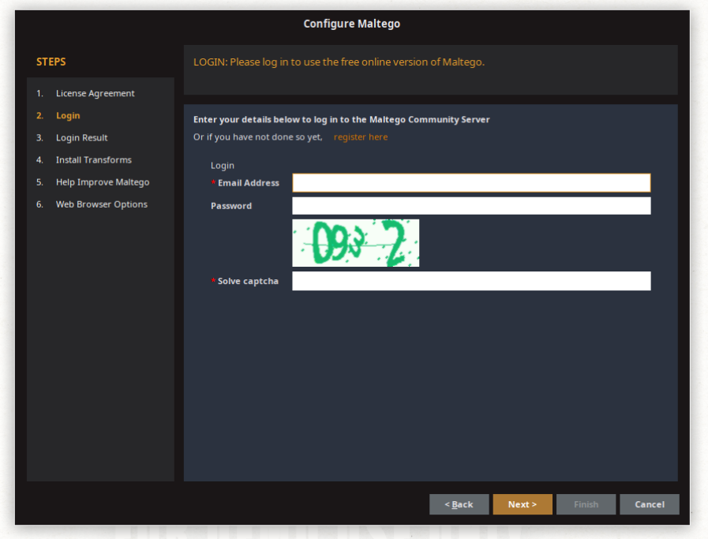The width and height of the screenshot is (708, 539).
Task: Select step 1 License Agreement
Action: pos(95,93)
